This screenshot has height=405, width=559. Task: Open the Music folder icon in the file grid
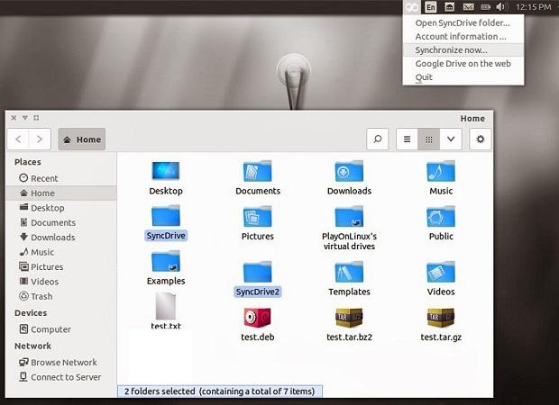point(441,171)
